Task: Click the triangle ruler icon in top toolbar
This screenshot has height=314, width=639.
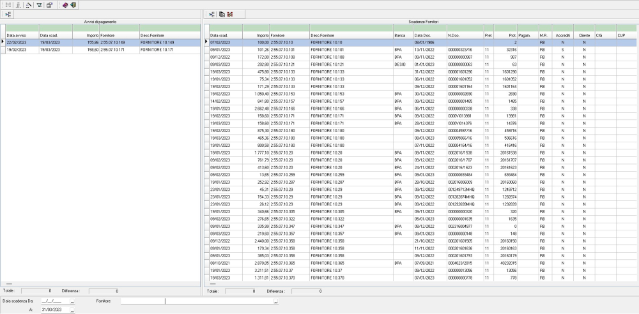Action: [x=28, y=4]
